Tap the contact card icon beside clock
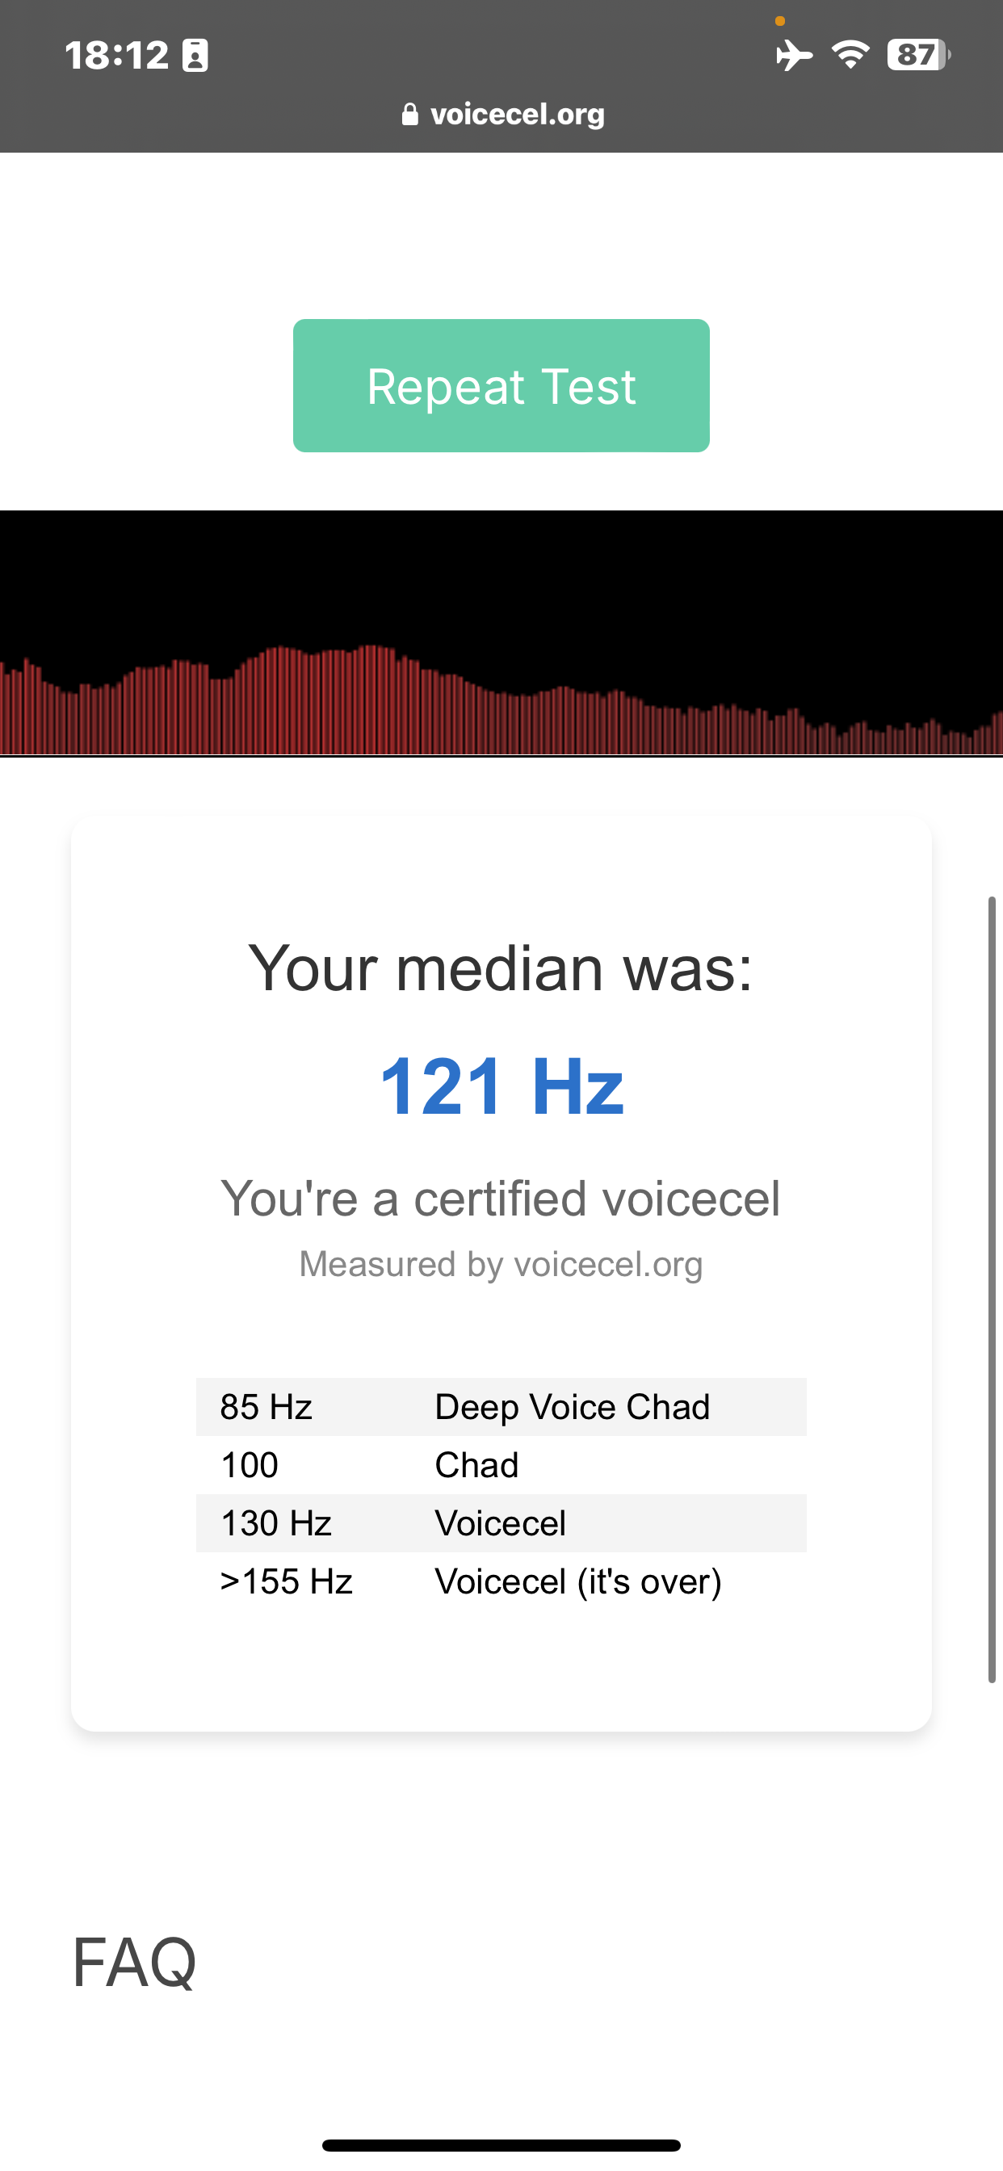 click(x=195, y=56)
